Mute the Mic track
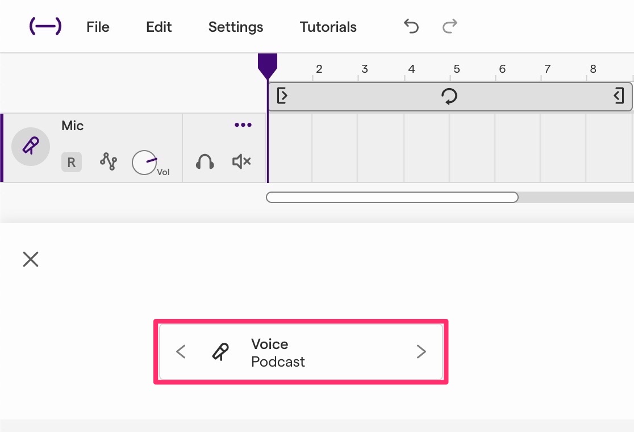Image resolution: width=634 pixels, height=432 pixels. (x=241, y=161)
